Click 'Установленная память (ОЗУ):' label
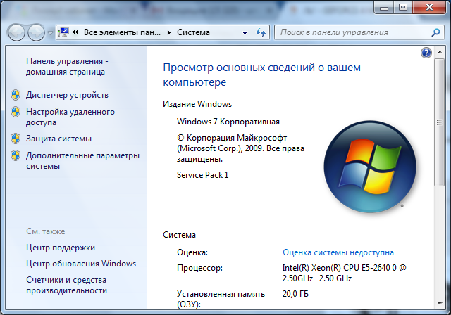 [221, 299]
